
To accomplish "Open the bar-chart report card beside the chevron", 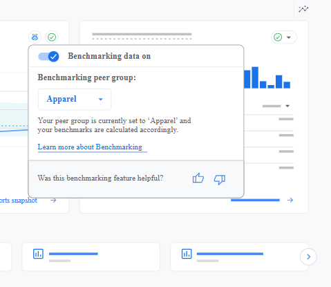I will tap(239, 257).
